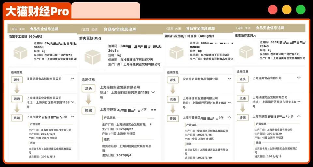Screen dimensions: 313x167
Task: Expand the 江苏研厨食品科技有限公司 source row
Action: [73, 79]
